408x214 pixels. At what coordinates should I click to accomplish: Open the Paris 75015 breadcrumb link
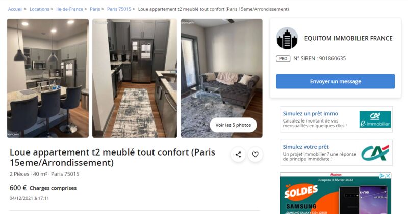tap(119, 9)
